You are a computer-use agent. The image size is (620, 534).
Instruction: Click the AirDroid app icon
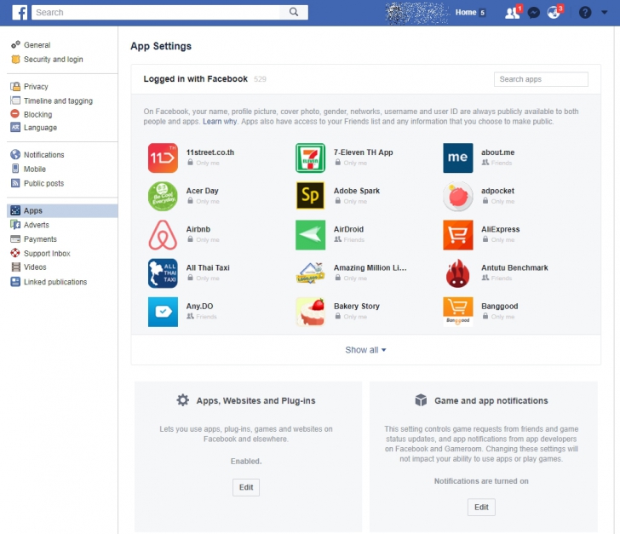tap(310, 235)
